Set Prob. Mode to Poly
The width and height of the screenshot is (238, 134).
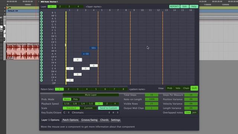pos(75,99)
